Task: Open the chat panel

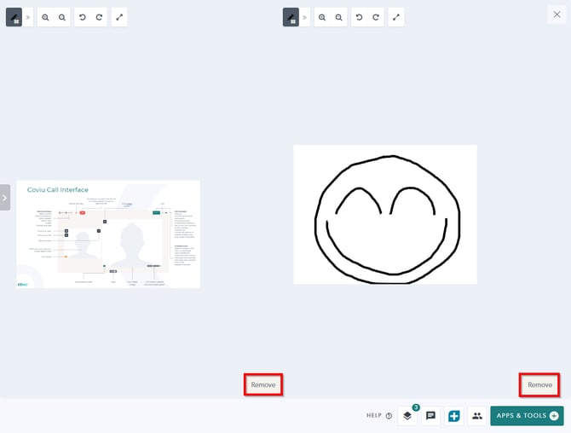Action: tap(431, 416)
